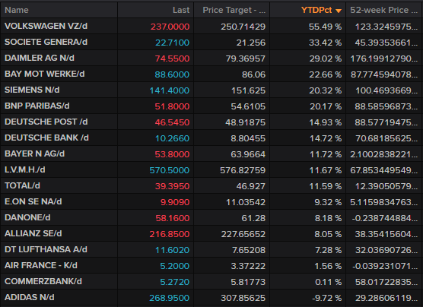Click Daimler last price 74.5500
The height and width of the screenshot is (307, 423).
173,59
